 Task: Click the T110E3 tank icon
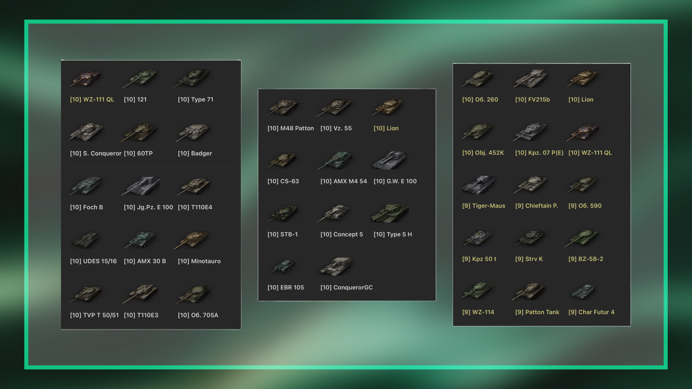140,294
